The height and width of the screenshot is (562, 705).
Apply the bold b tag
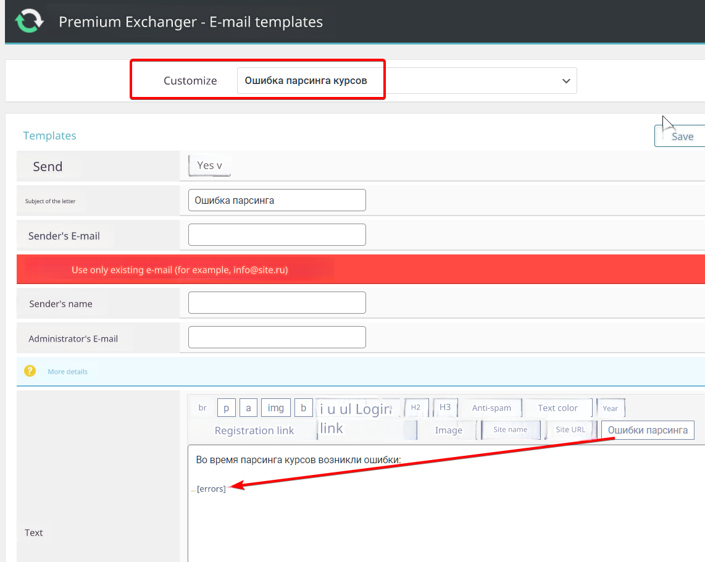(303, 408)
